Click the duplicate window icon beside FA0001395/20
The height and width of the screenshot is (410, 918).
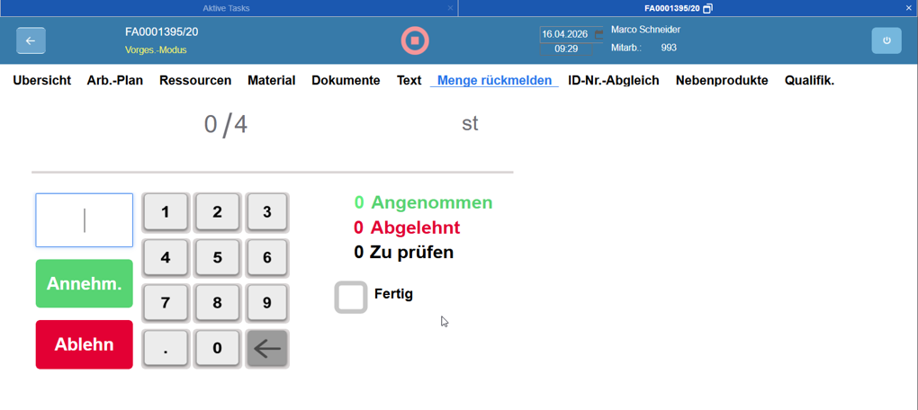click(x=708, y=8)
